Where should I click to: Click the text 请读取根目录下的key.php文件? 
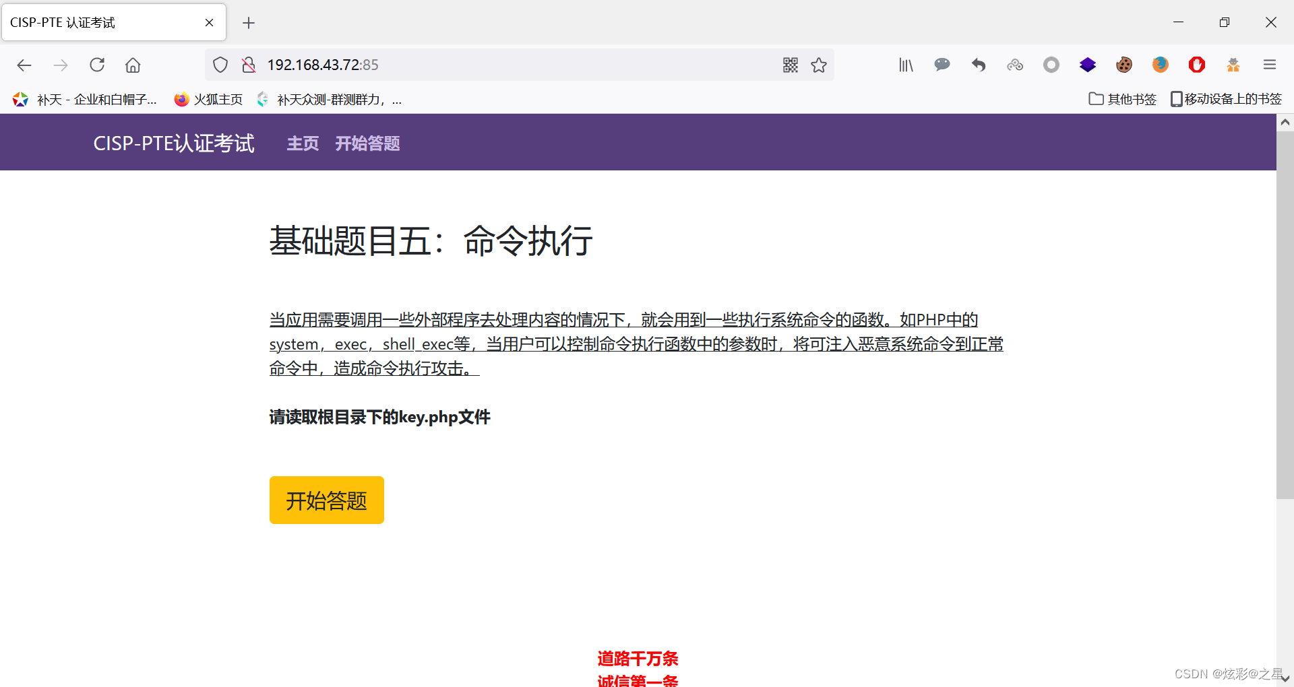pos(380,417)
